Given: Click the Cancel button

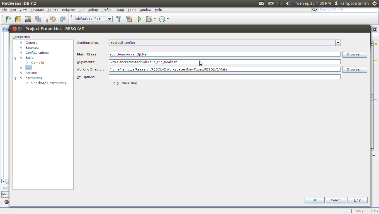Looking at the screenshot, I should [336, 200].
